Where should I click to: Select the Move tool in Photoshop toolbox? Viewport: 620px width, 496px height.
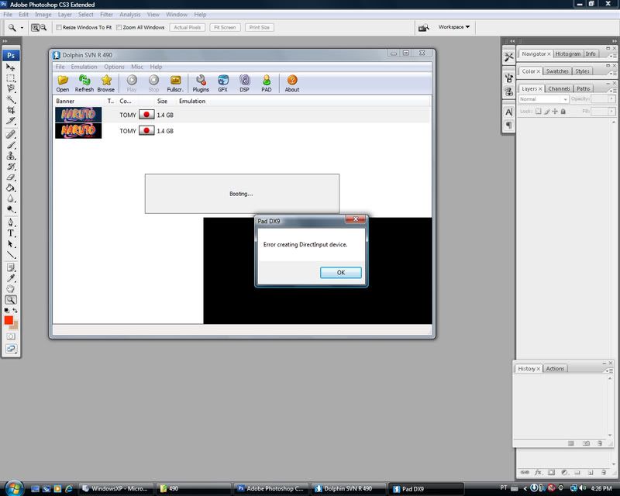[x=11, y=67]
